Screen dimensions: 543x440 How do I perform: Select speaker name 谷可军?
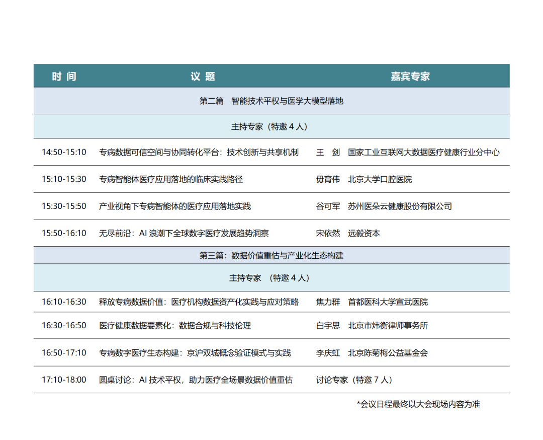pyautogui.click(x=328, y=206)
